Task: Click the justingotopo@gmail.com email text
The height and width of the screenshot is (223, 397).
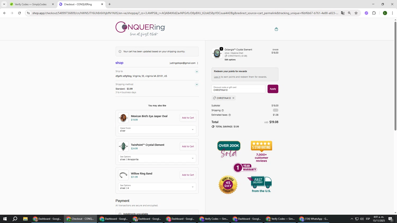Action: [183, 63]
